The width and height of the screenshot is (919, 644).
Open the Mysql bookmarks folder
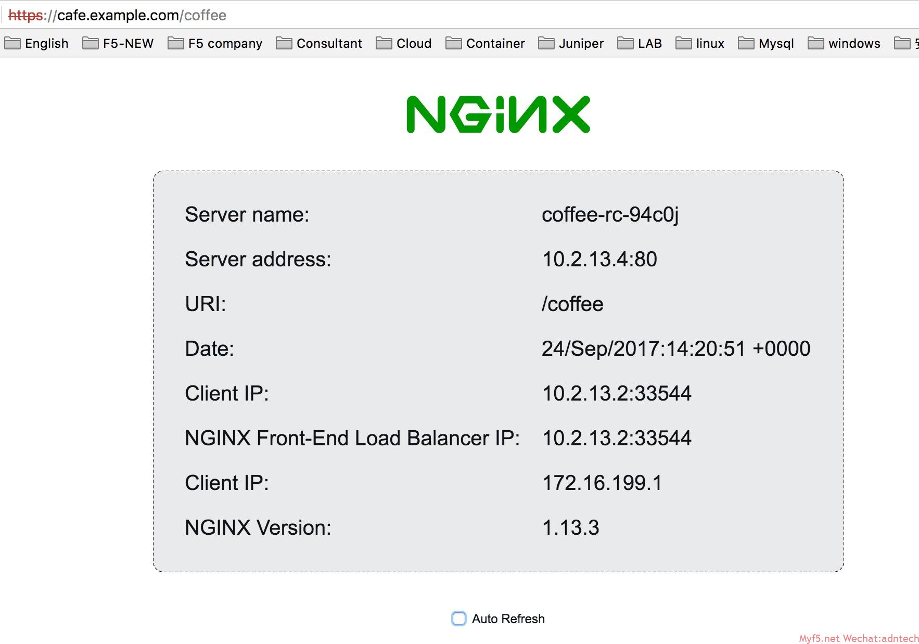(766, 43)
